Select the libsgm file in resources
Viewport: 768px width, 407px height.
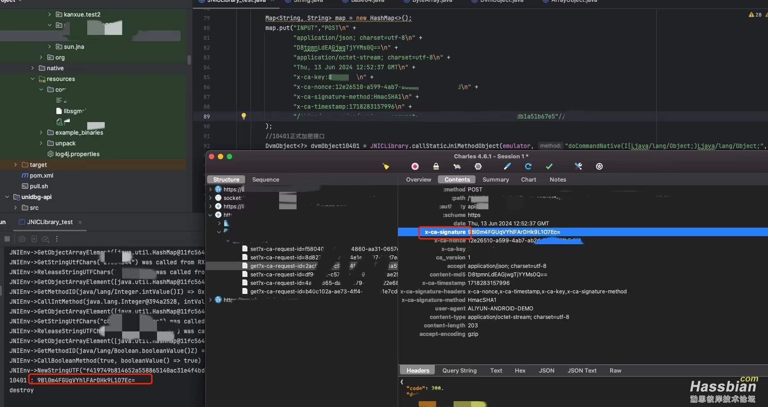[x=71, y=111]
